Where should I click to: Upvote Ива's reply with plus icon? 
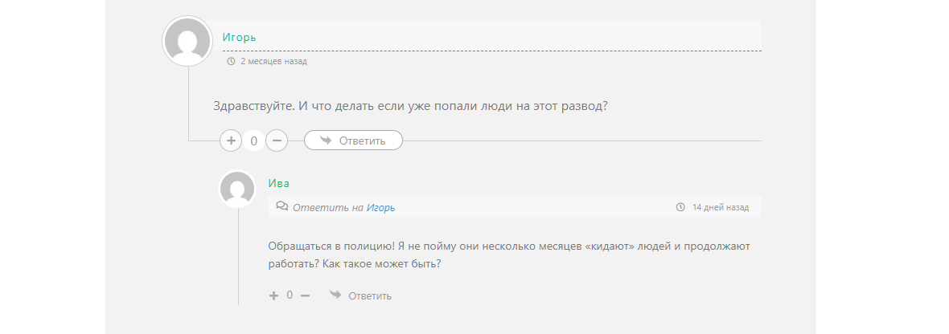(x=273, y=295)
